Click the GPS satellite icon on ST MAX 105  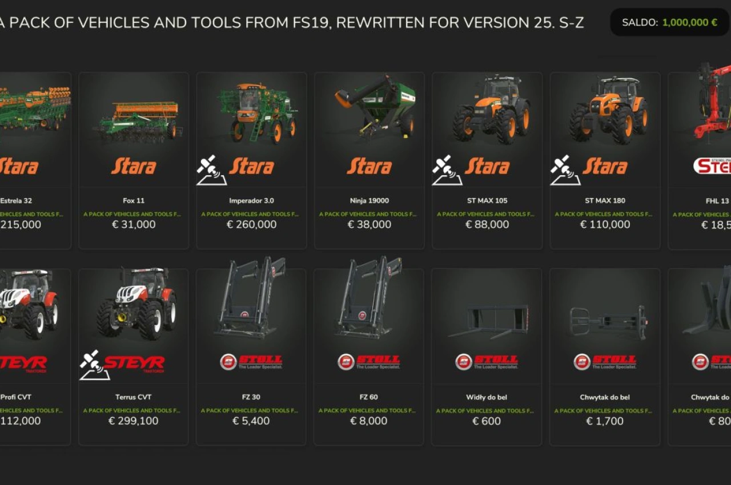click(x=447, y=170)
